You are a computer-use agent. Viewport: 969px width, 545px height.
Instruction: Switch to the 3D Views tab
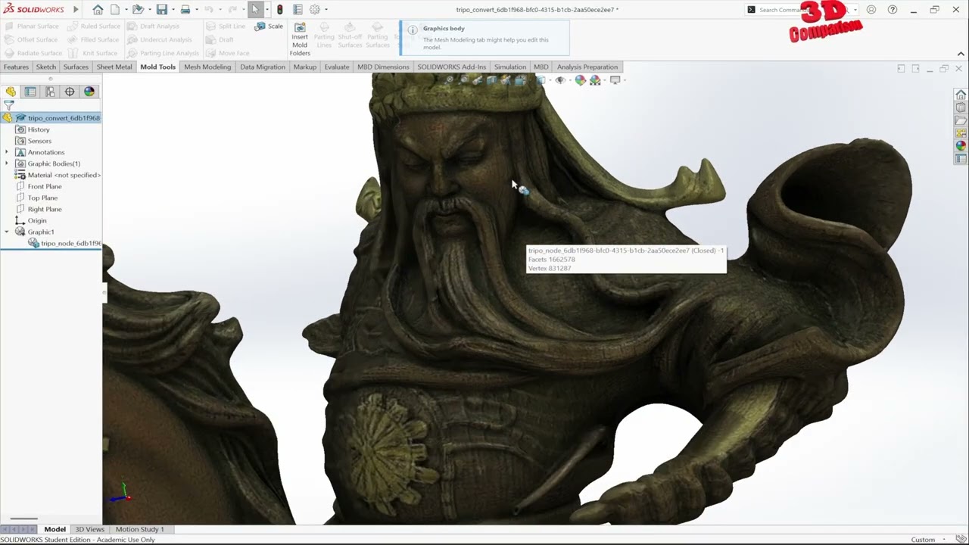tap(89, 529)
